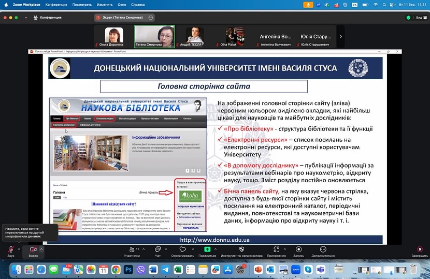Click the http://www.donnu.edu.ua link on slide

coord(214,240)
